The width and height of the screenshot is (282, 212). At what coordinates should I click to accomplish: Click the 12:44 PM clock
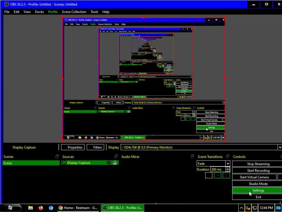point(266,208)
